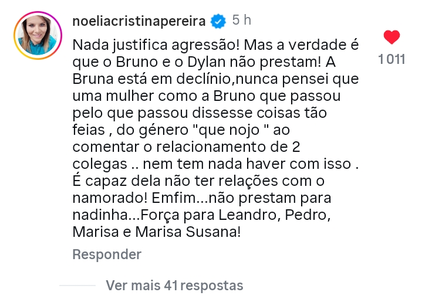The image size is (422, 299).
Task: Expand Ver mais 41 respostas
Action: pos(174,286)
